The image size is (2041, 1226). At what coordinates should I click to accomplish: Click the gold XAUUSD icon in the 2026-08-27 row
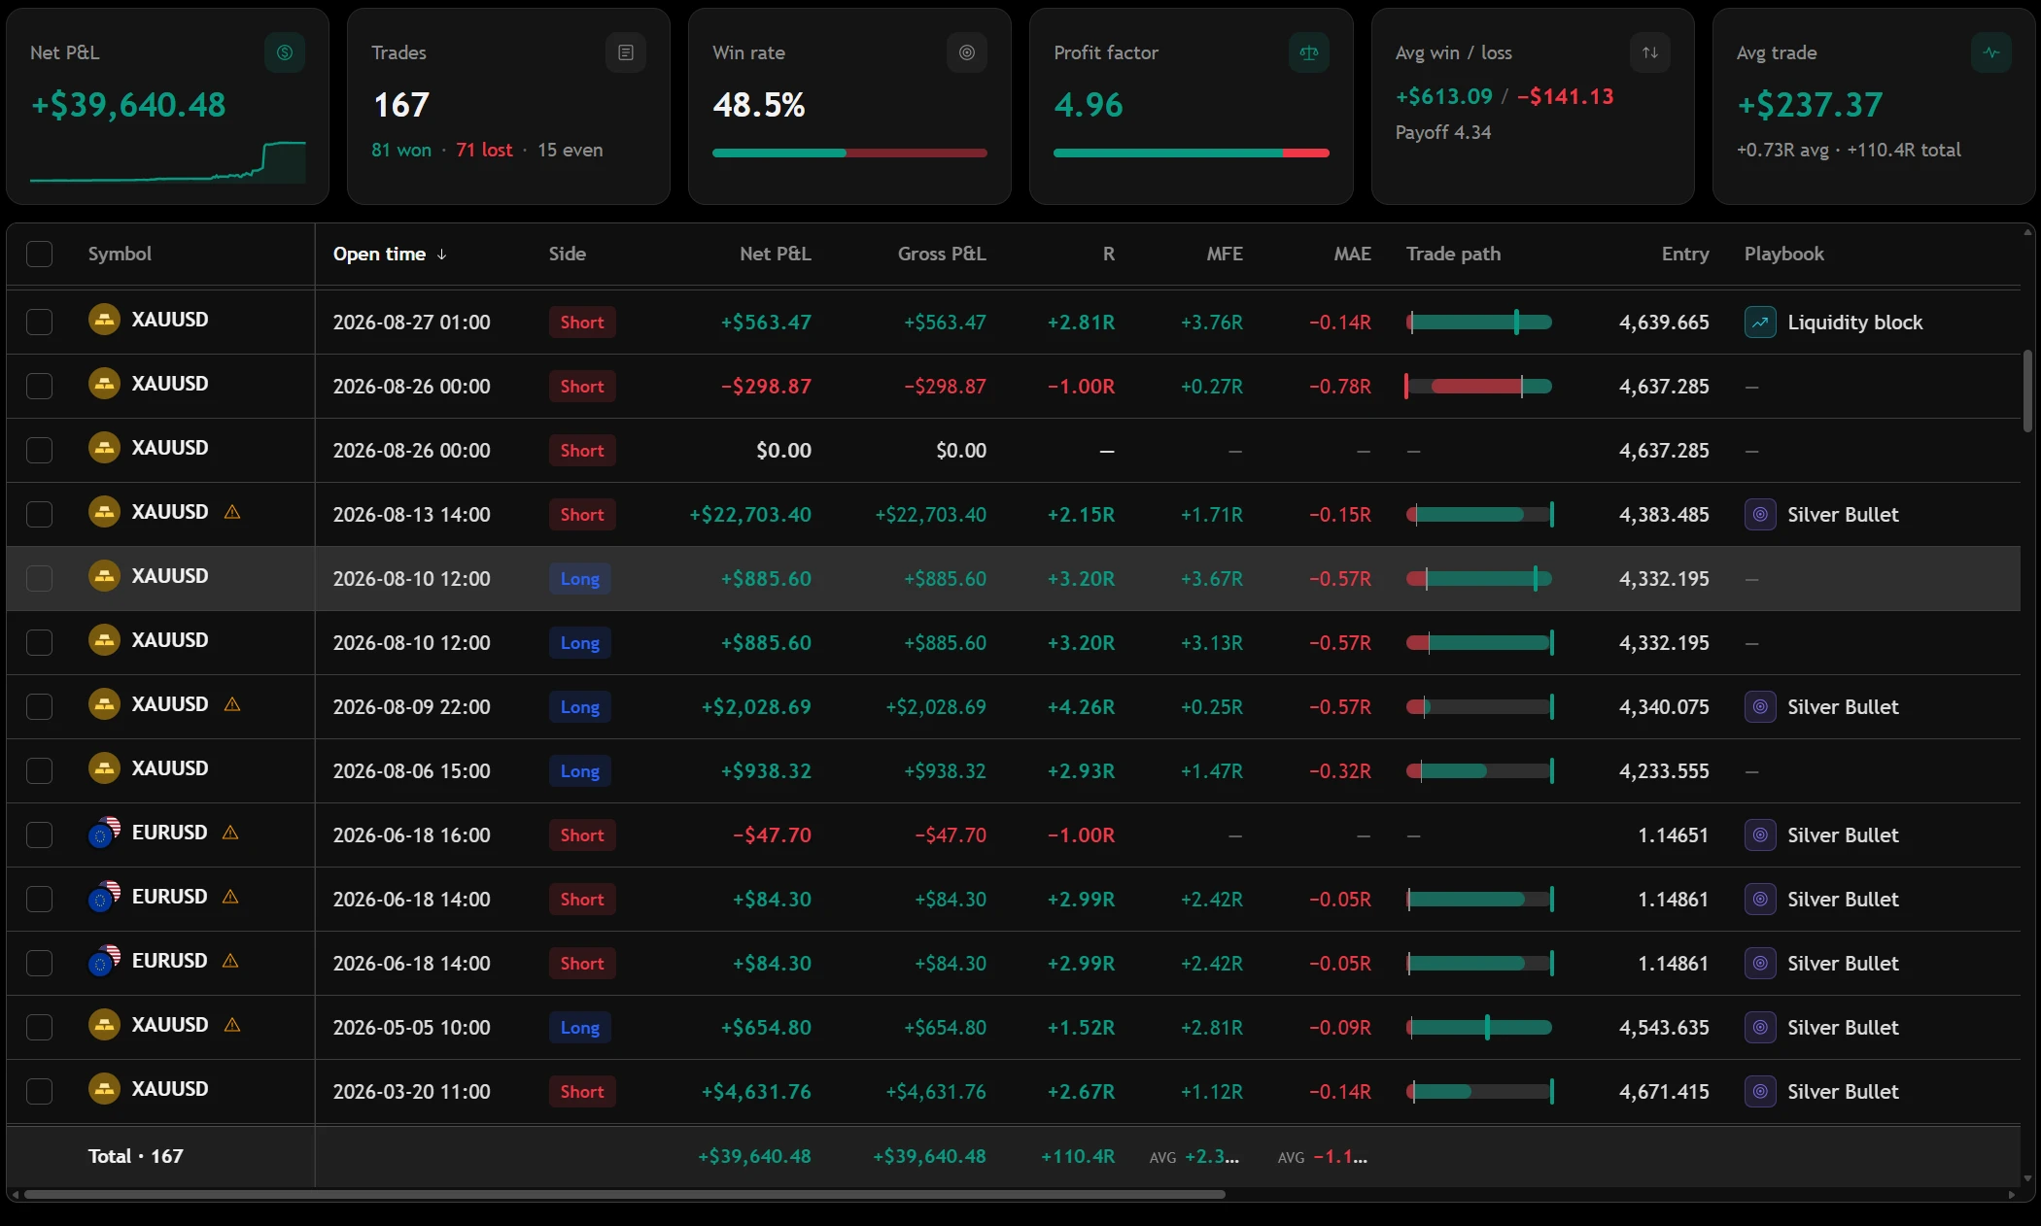click(x=104, y=320)
